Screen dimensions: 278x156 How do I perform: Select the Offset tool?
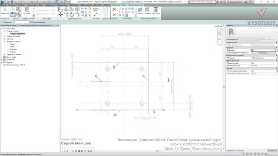[x=66, y=9]
